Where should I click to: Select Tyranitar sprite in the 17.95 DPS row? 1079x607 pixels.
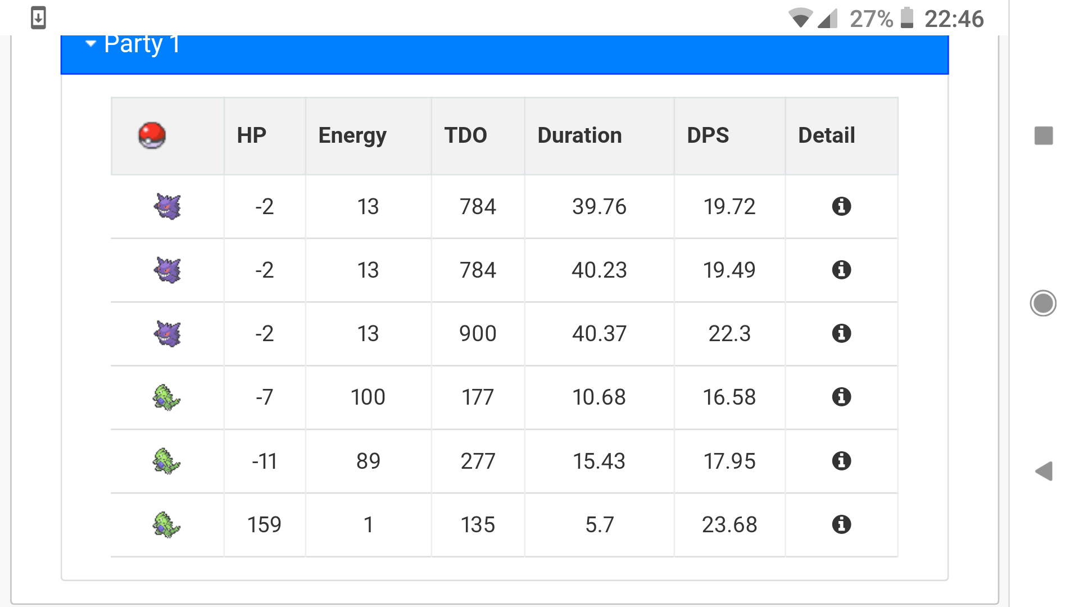pyautogui.click(x=166, y=461)
